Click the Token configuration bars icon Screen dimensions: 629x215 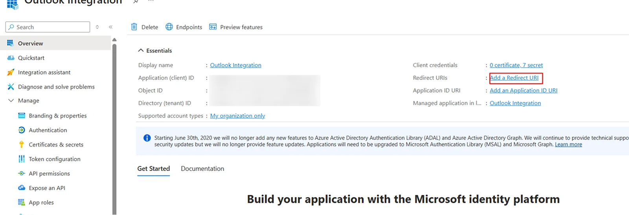coord(22,159)
